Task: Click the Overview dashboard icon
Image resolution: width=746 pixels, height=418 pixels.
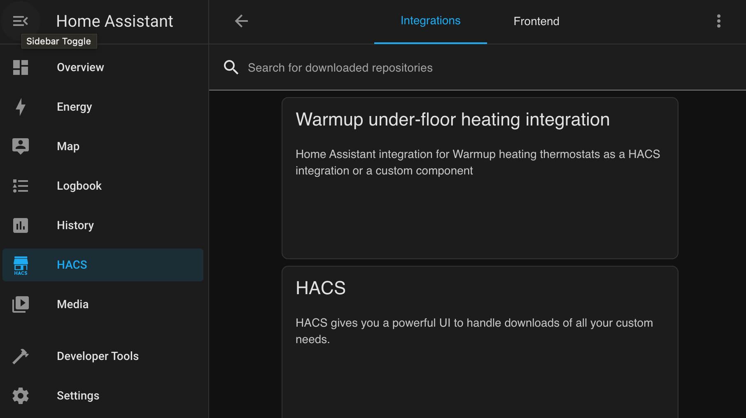Action: click(x=20, y=67)
